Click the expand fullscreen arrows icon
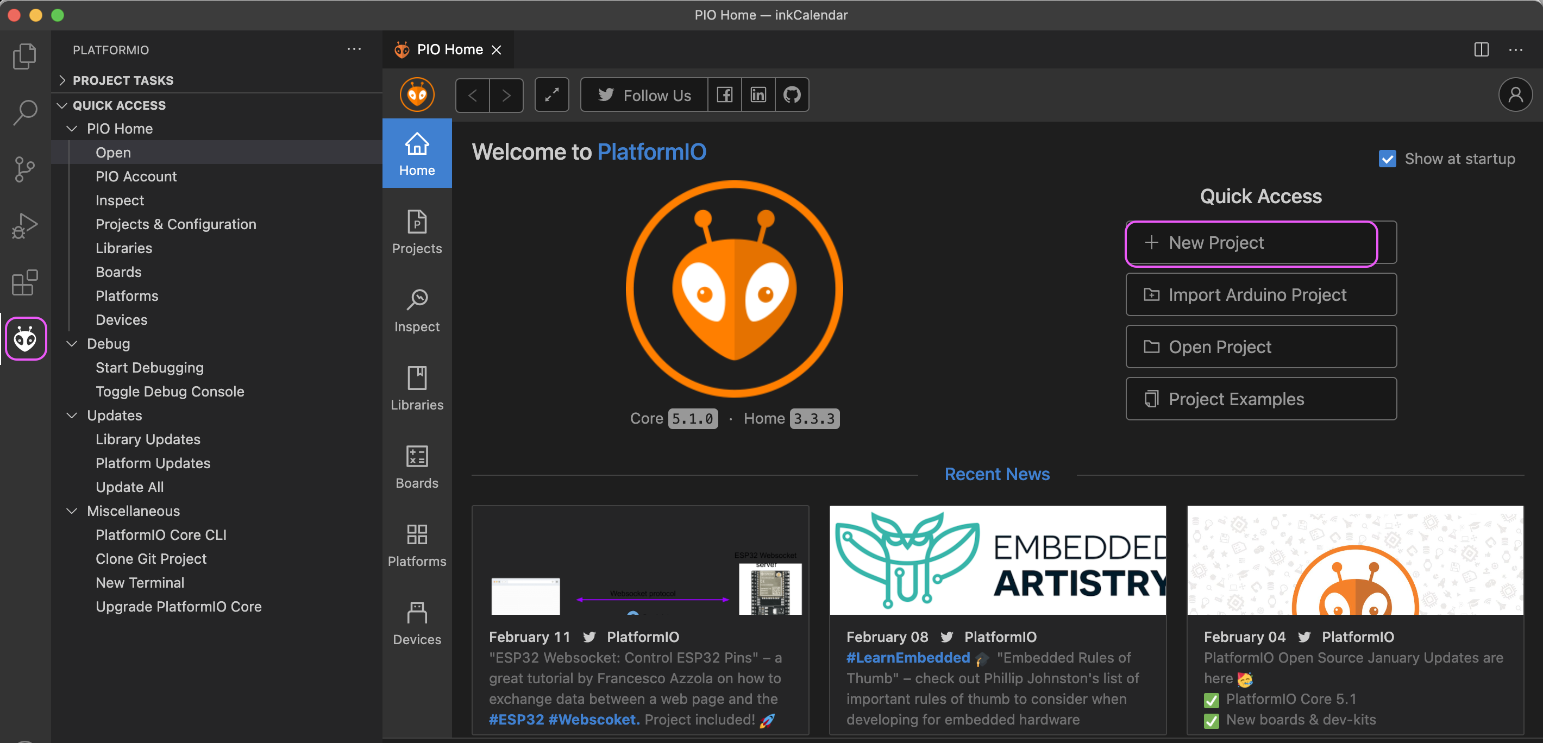Image resolution: width=1543 pixels, height=743 pixels. 551,95
